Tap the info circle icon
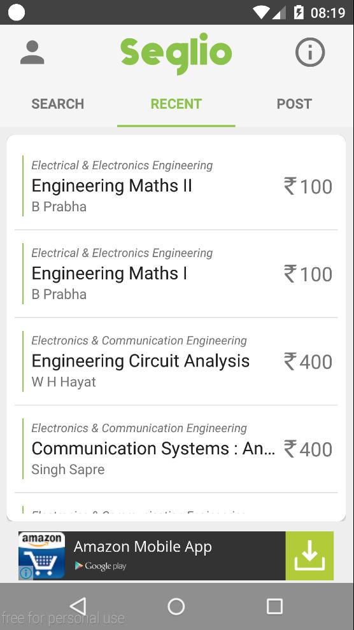The width and height of the screenshot is (354, 630). (x=310, y=52)
